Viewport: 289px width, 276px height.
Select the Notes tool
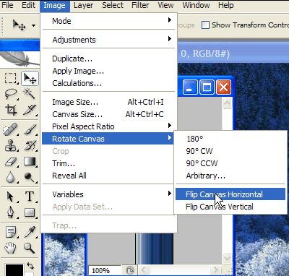click(11, 232)
